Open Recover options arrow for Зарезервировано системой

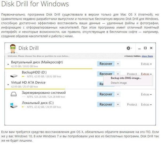pos(118,94)
